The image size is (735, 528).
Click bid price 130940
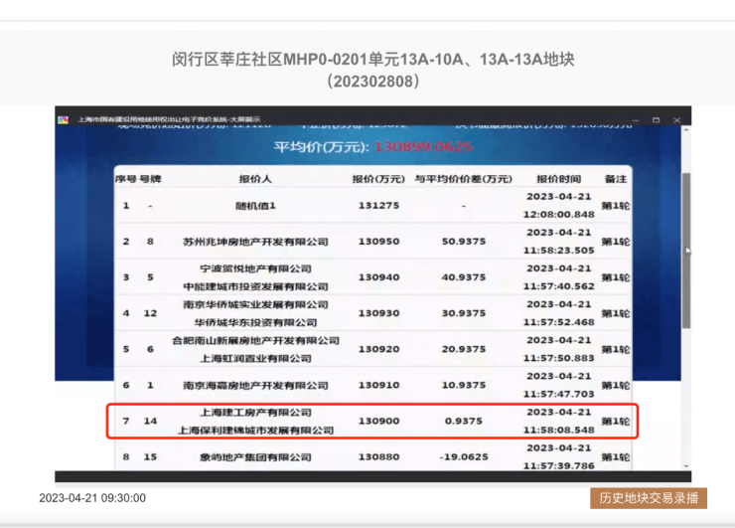coord(378,277)
